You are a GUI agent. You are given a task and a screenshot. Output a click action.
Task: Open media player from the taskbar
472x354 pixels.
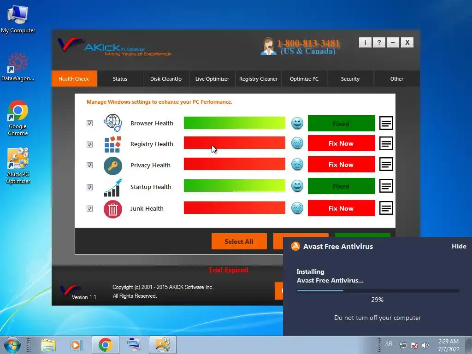pyautogui.click(x=76, y=345)
